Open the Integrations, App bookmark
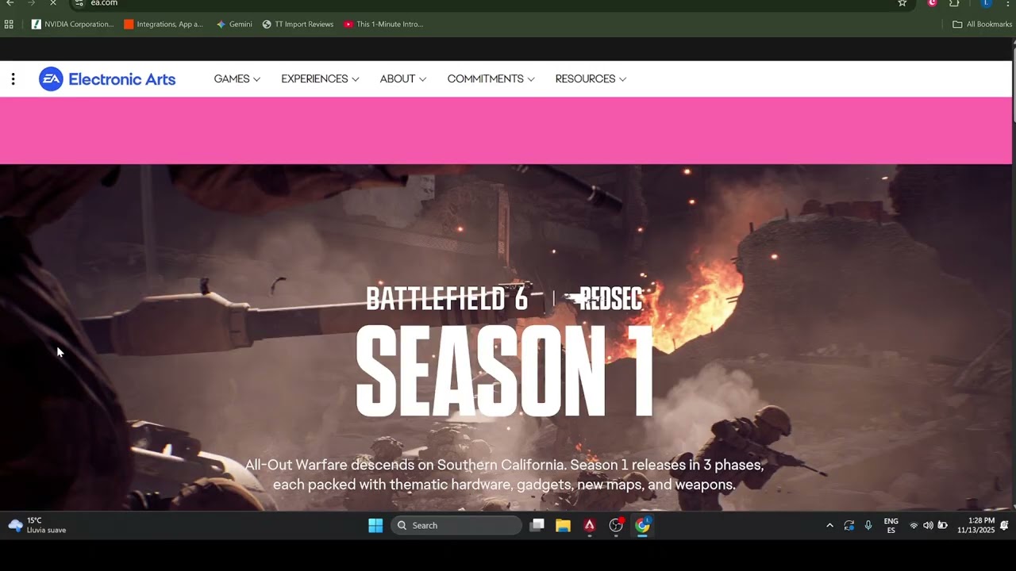Viewport: 1016px width, 571px height. (164, 25)
